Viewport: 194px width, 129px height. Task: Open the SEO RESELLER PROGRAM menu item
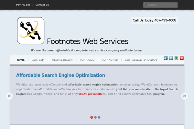pos(141,60)
